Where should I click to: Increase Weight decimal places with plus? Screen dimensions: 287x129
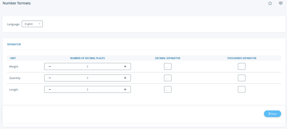coord(125,67)
